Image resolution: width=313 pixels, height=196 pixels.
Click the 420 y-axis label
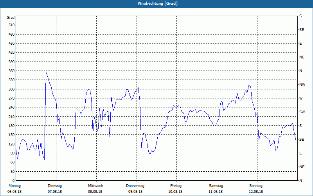[12, 53]
